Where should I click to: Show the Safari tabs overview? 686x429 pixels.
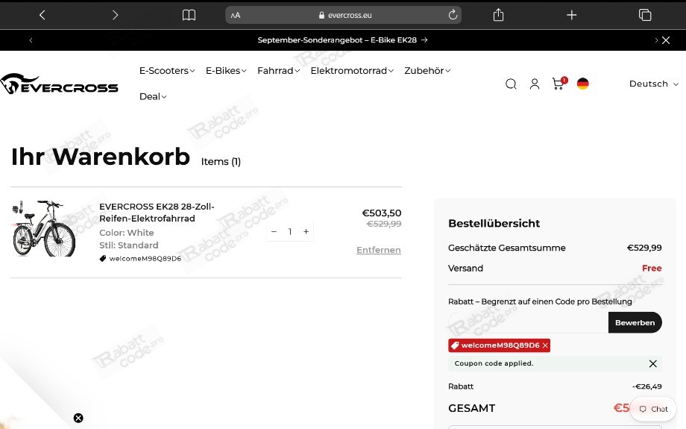(x=645, y=15)
